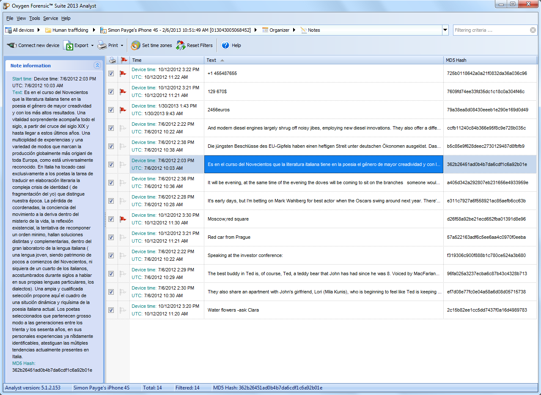
Task: Open the Tools menu
Action: 35,18
